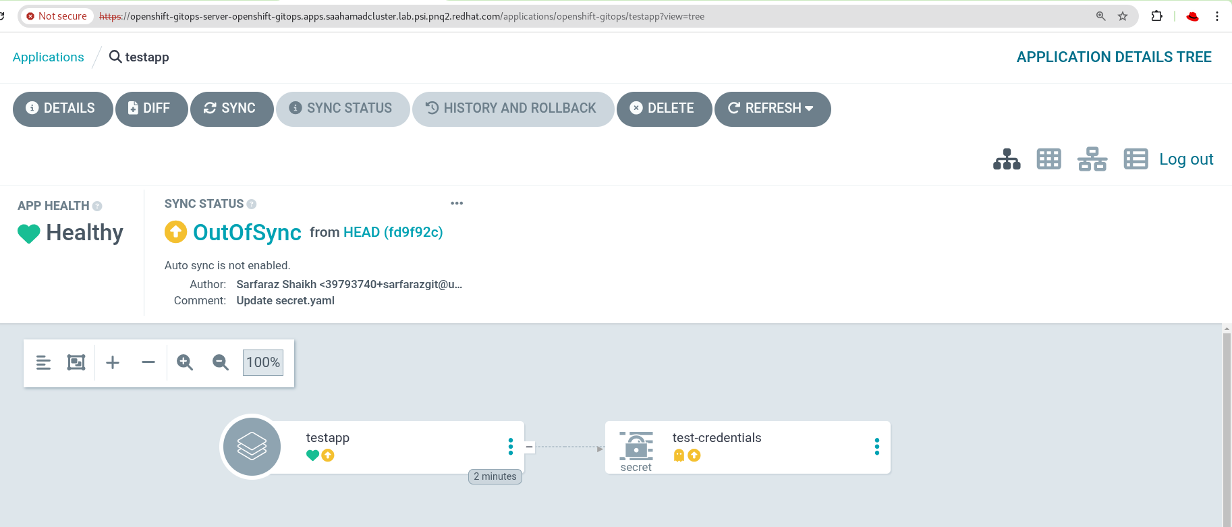
Task: Bookmark this page with the star icon
Action: (1123, 16)
